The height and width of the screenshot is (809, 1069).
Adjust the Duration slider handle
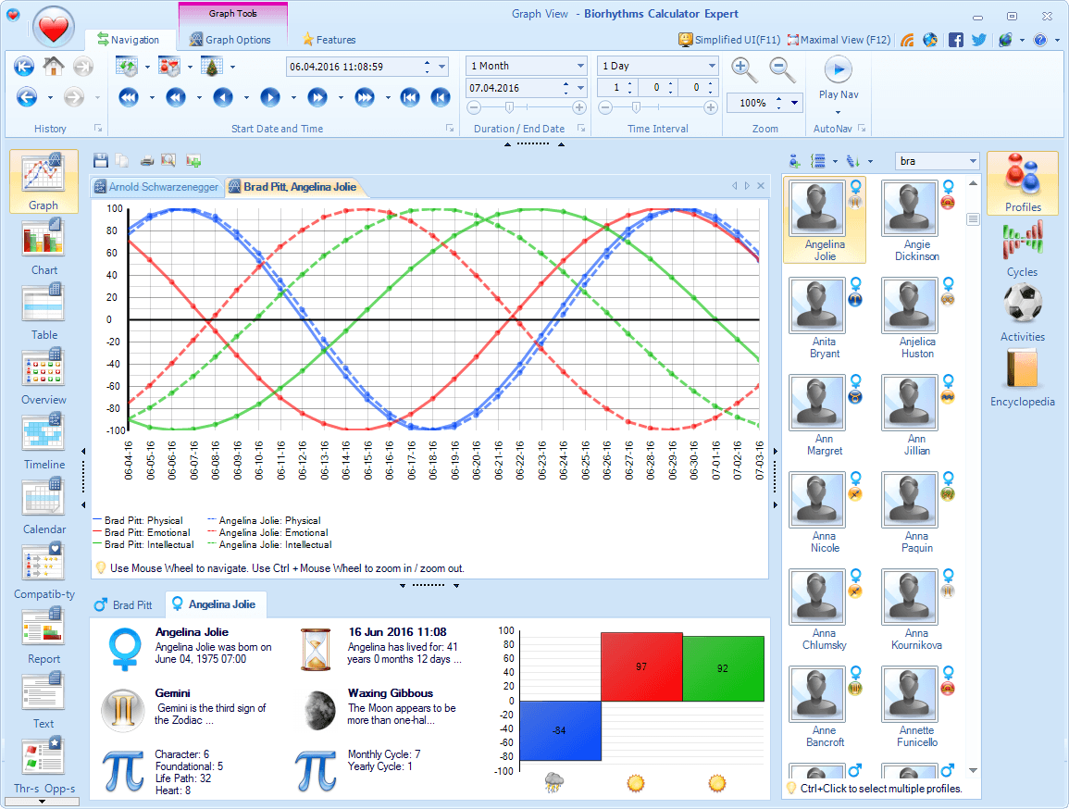pyautogui.click(x=509, y=107)
